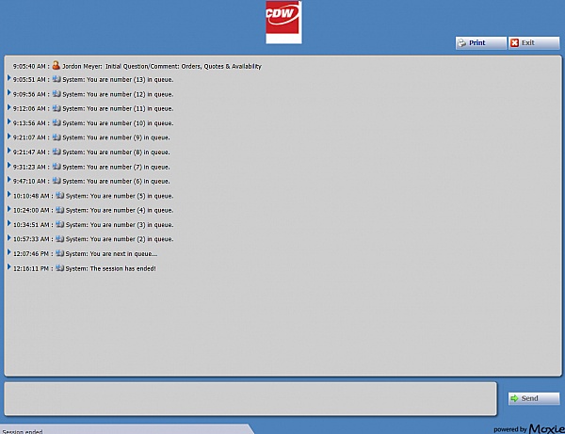
Task: Click the red X icon on Exit
Action: click(514, 43)
